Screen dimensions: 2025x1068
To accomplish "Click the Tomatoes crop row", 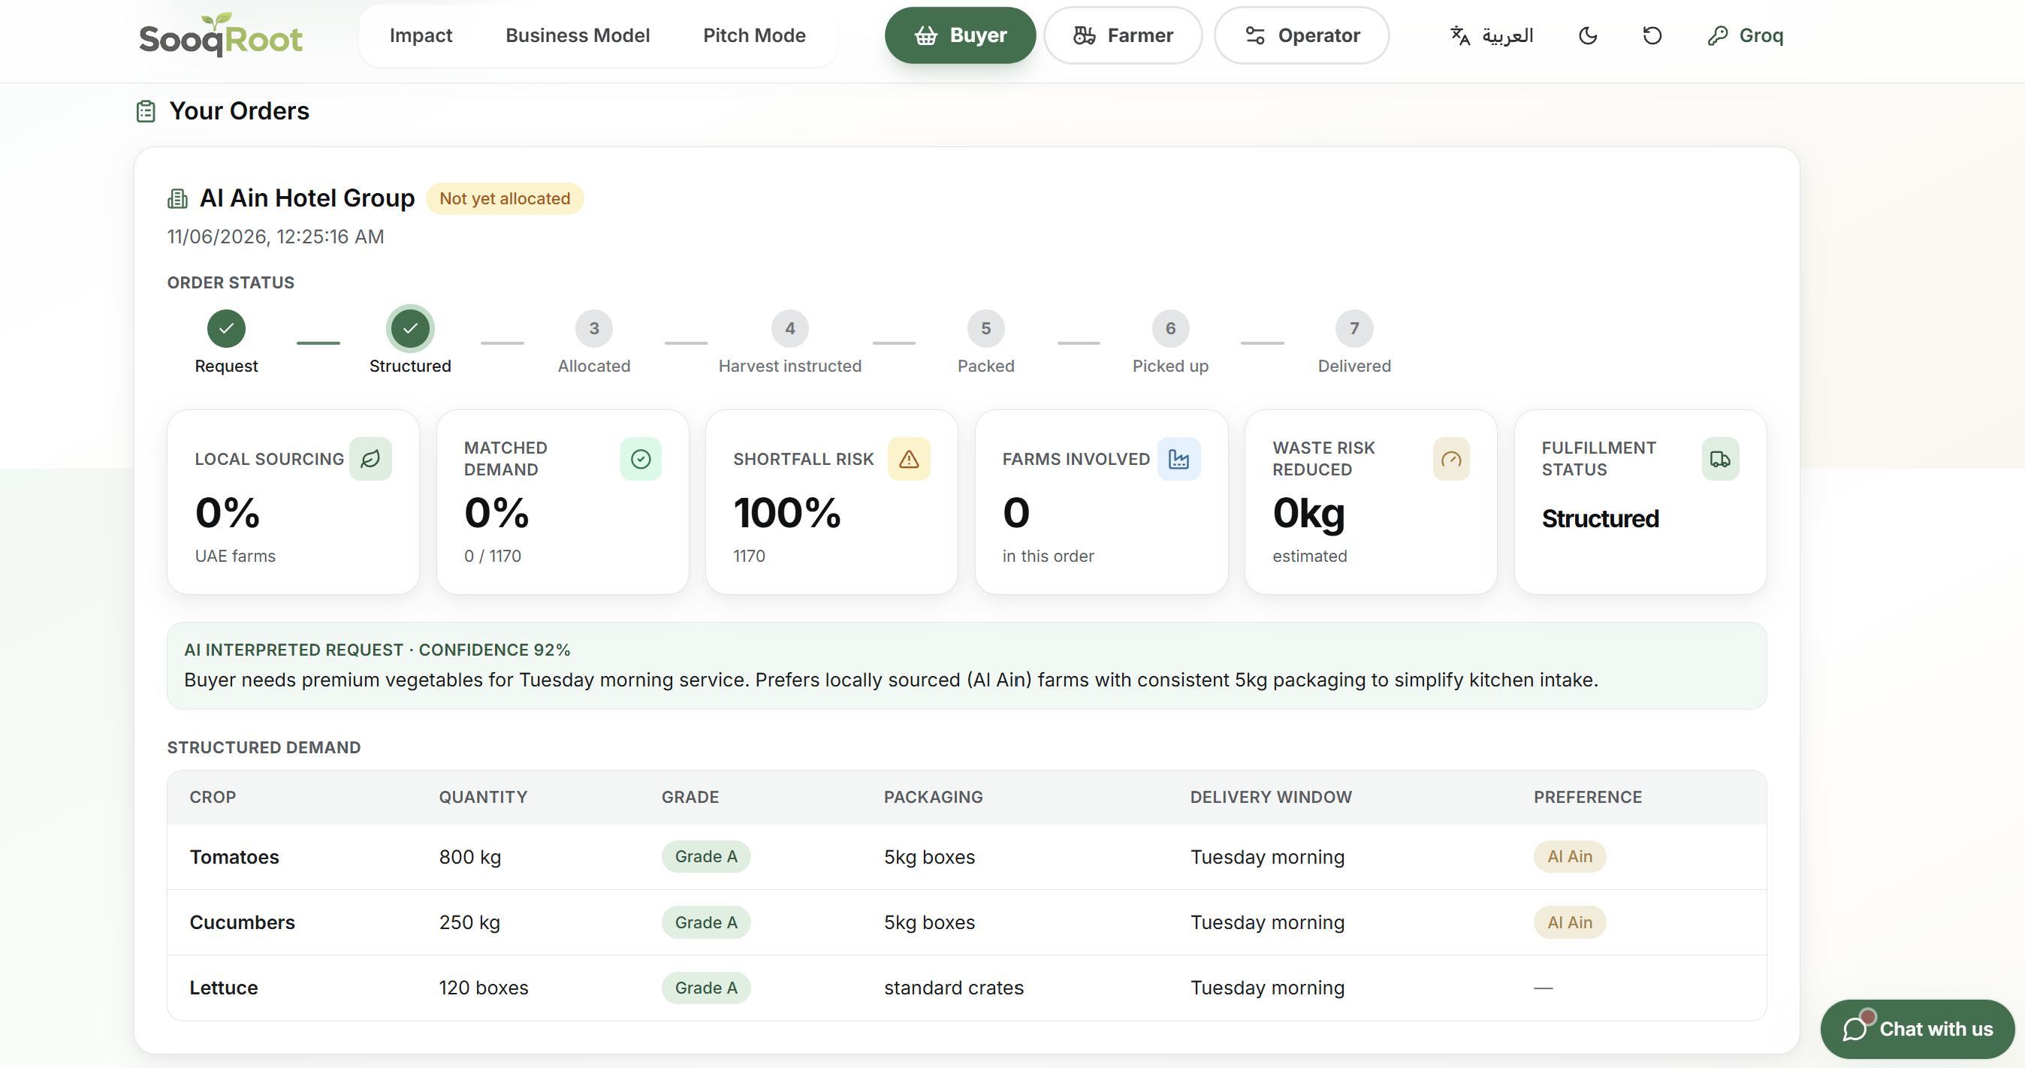I will tap(966, 857).
